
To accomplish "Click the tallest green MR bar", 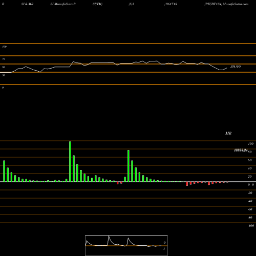I will [x=70, y=161].
